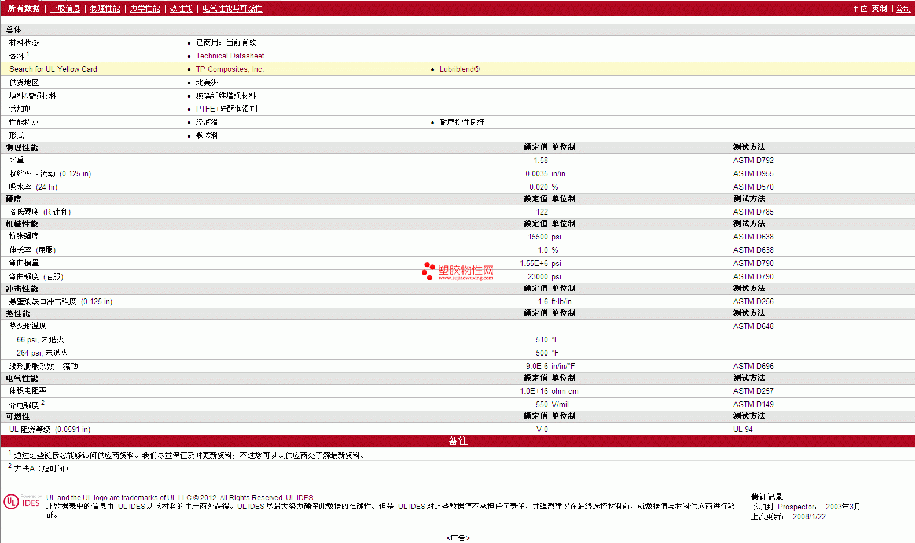The width and height of the screenshot is (915, 543).
Task: Open the 力学性能 tab
Action: coord(145,9)
